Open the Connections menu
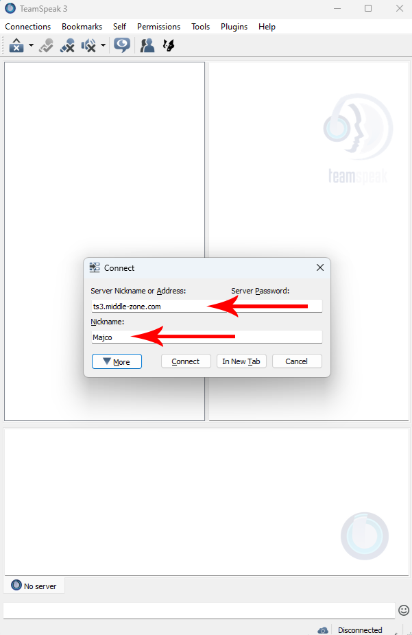Image resolution: width=412 pixels, height=635 pixels. (x=28, y=27)
